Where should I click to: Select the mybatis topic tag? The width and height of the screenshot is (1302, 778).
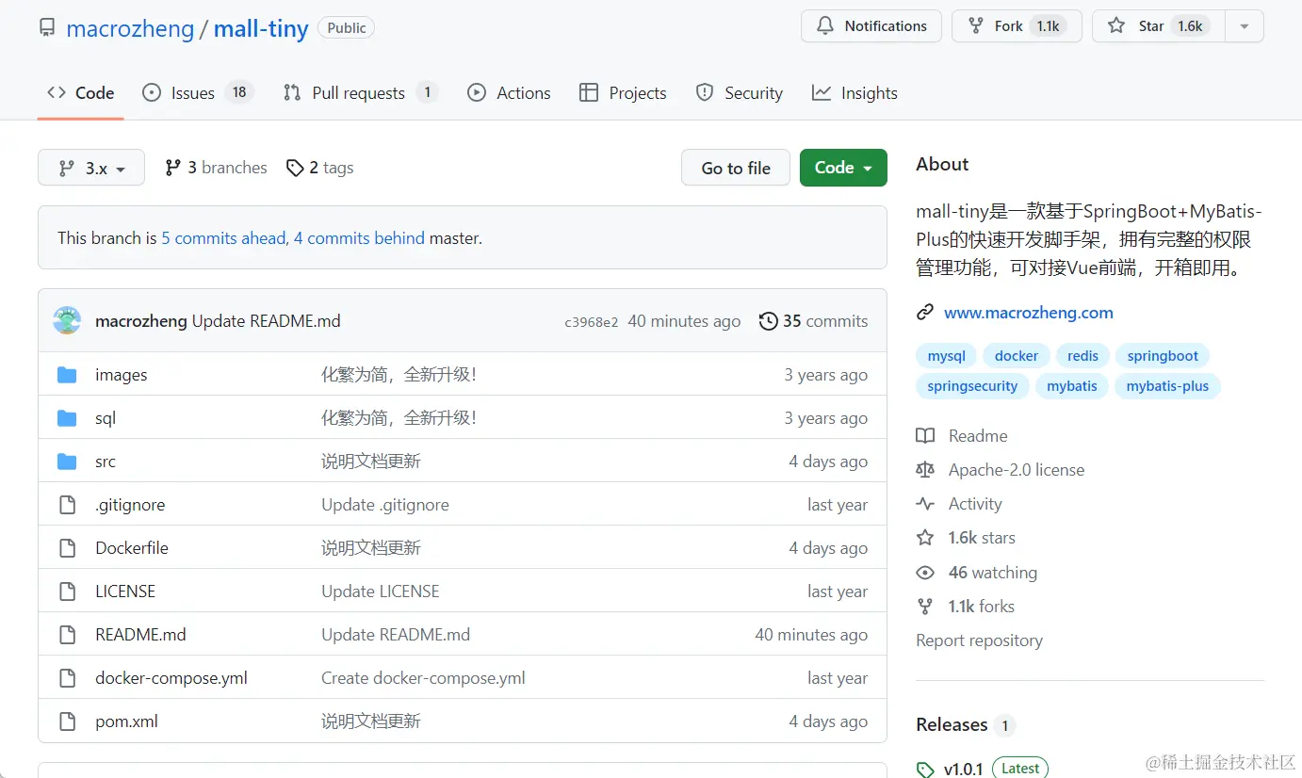pyautogui.click(x=1072, y=386)
